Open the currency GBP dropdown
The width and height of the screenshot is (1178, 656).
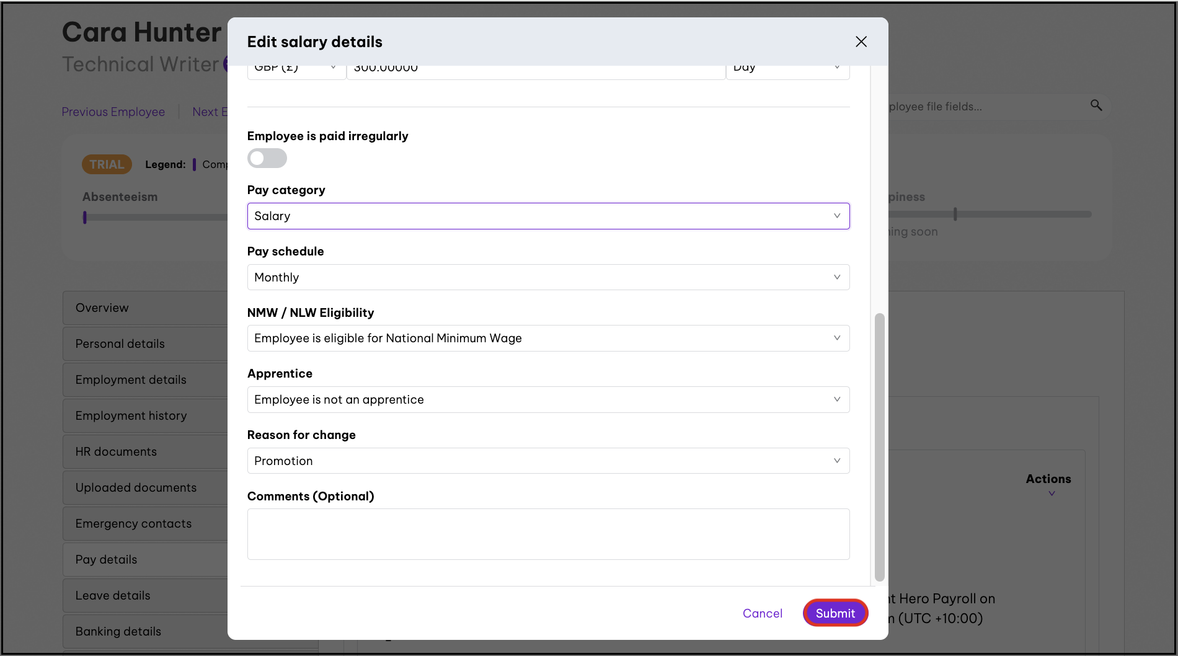point(296,69)
